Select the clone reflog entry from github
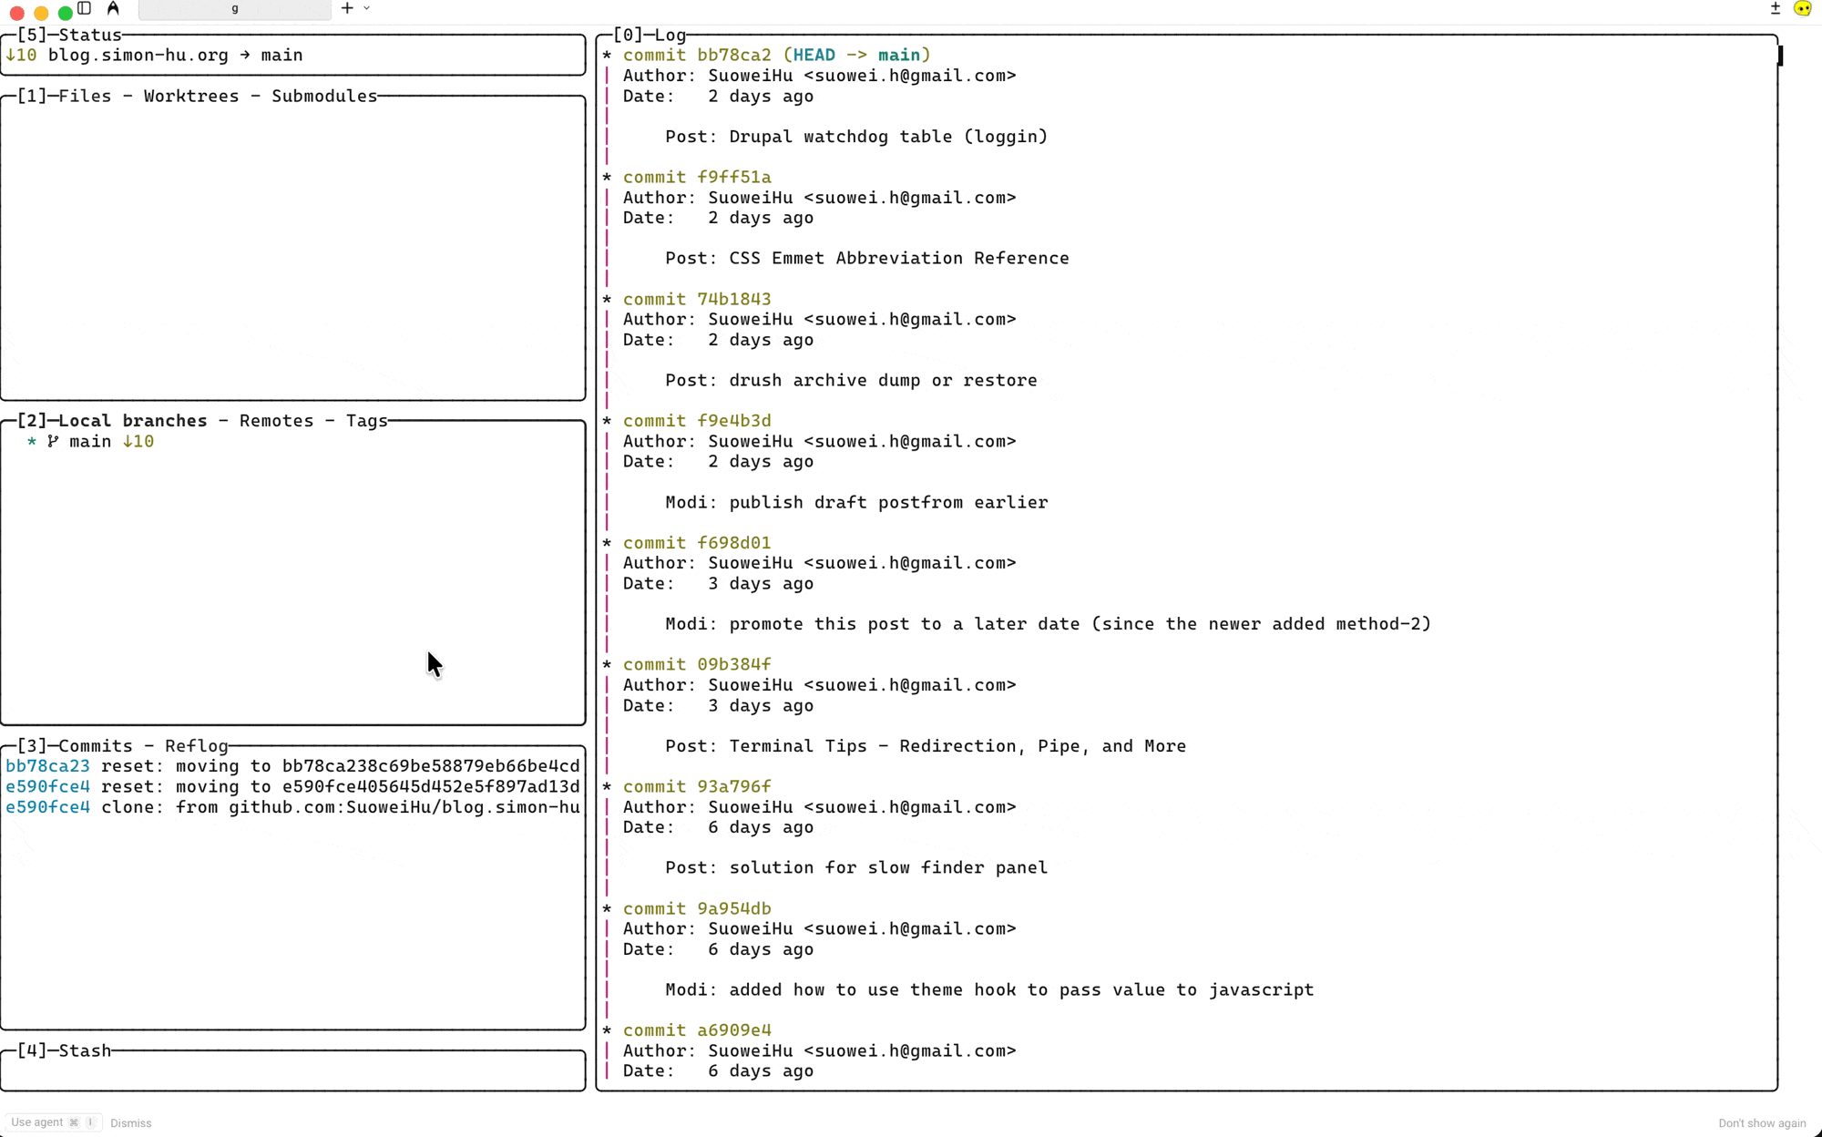1822x1137 pixels. click(x=292, y=807)
